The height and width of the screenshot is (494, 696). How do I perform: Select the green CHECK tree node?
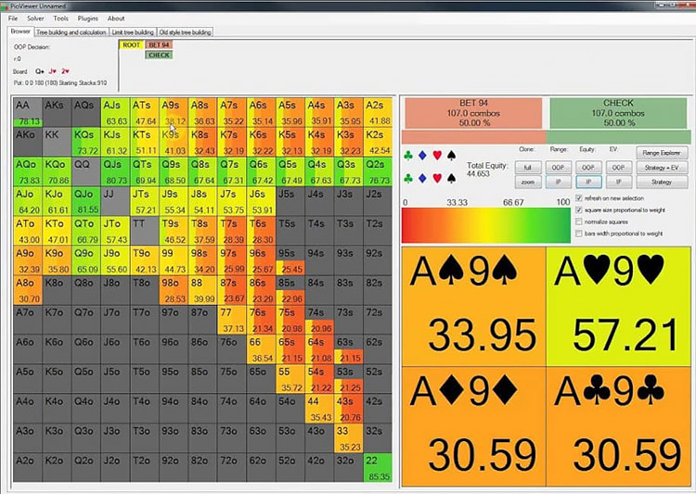pos(159,55)
